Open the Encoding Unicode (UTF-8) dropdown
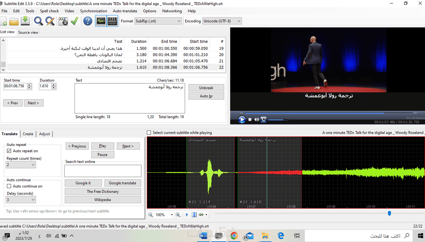 pos(222,21)
